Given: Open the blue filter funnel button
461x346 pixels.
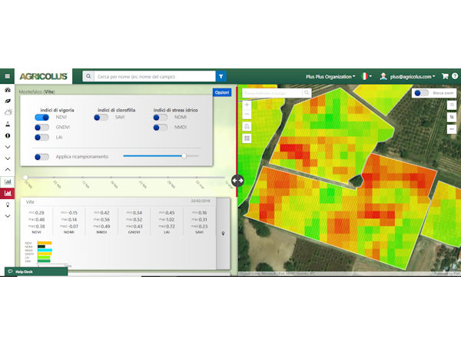Looking at the screenshot, I should (x=221, y=76).
